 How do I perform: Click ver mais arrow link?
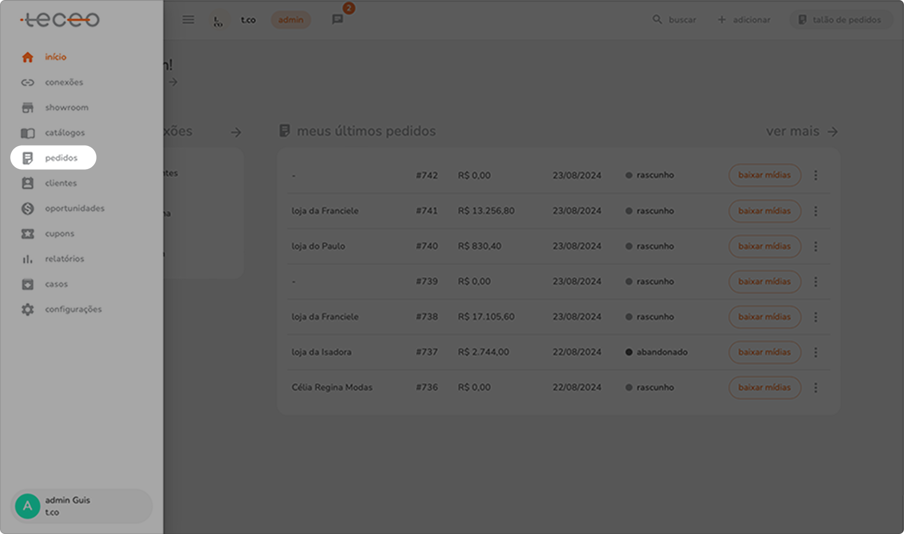point(802,131)
